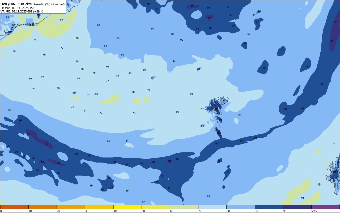Select the 'Rakastig (%) í 2 m hæð' label

(x=49, y=4)
